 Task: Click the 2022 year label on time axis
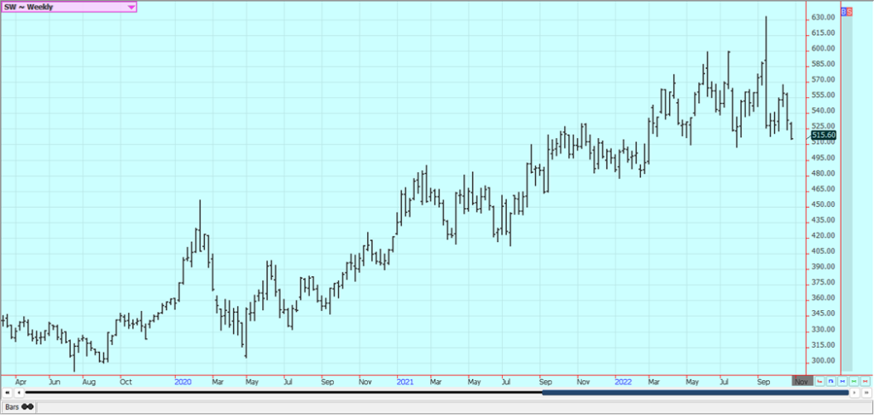623,382
